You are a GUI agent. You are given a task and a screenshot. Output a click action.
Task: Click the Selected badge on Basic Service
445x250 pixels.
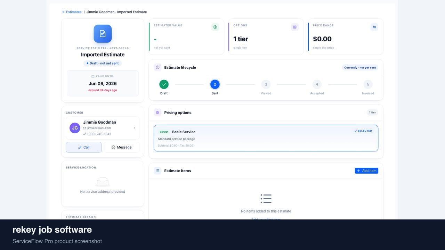(363, 131)
